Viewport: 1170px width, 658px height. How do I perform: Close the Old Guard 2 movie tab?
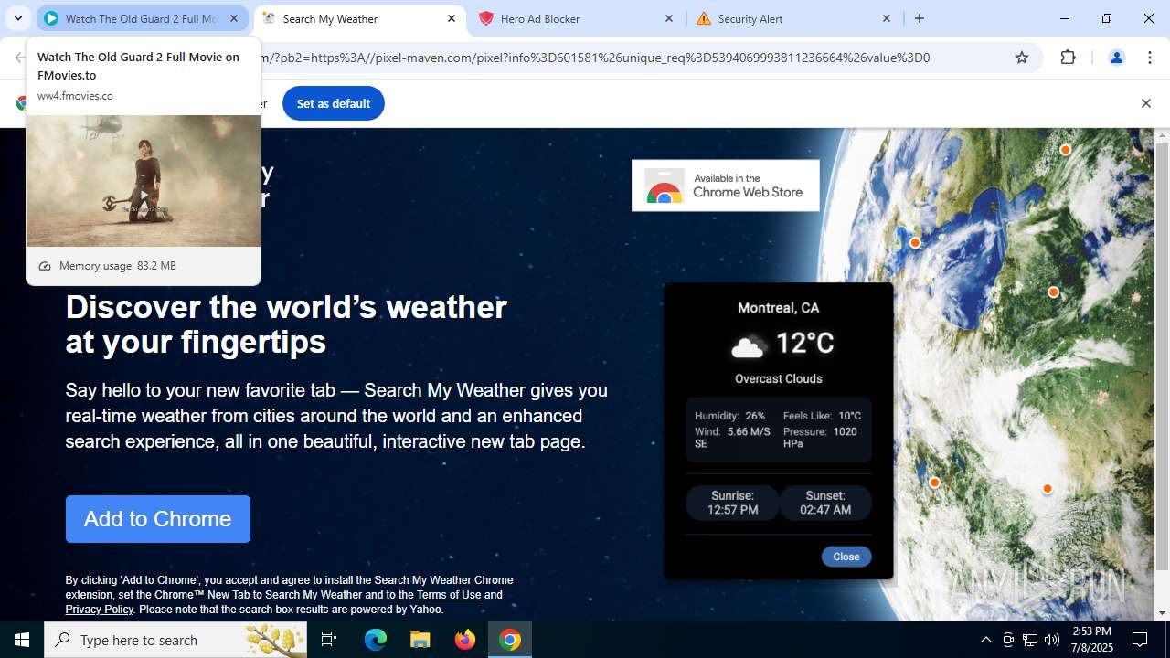coord(234,18)
